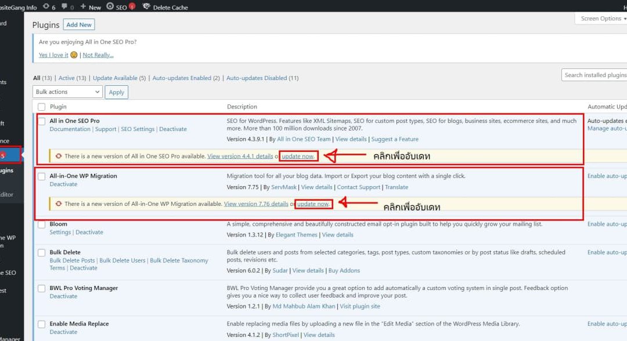This screenshot has height=341, width=627.
Task: Deactivate BWL Pro Voting Manager
Action: tap(63, 296)
